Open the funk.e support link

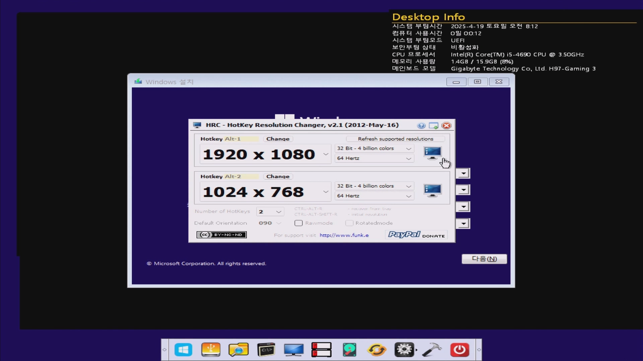pyautogui.click(x=344, y=235)
